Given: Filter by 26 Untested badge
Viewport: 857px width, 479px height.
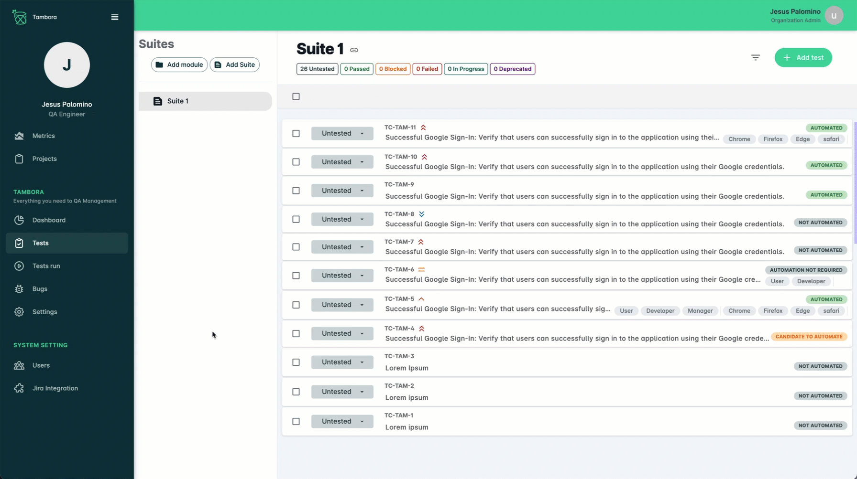Looking at the screenshot, I should click(x=318, y=69).
